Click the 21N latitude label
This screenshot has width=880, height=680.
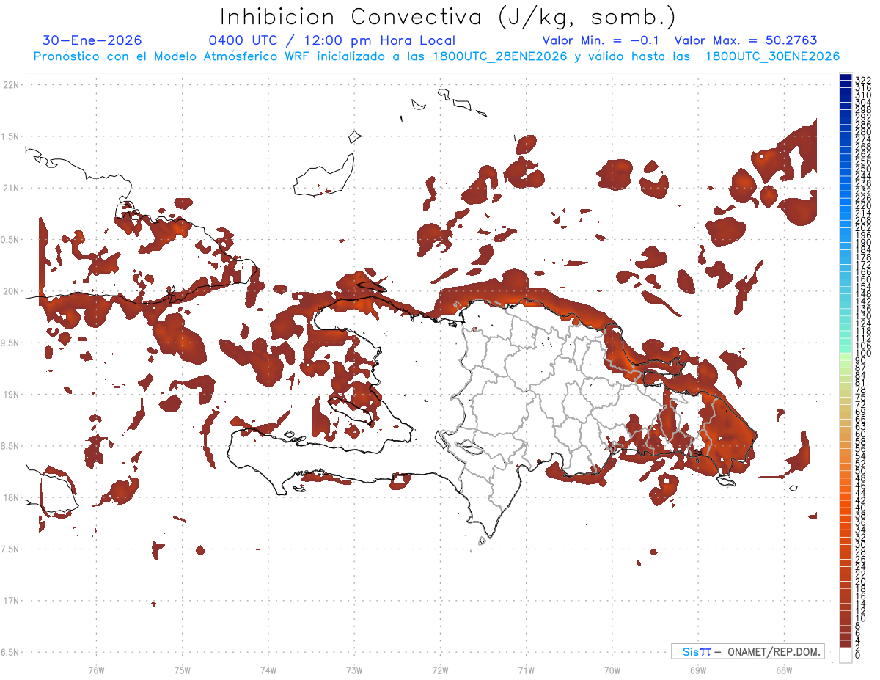coord(11,188)
